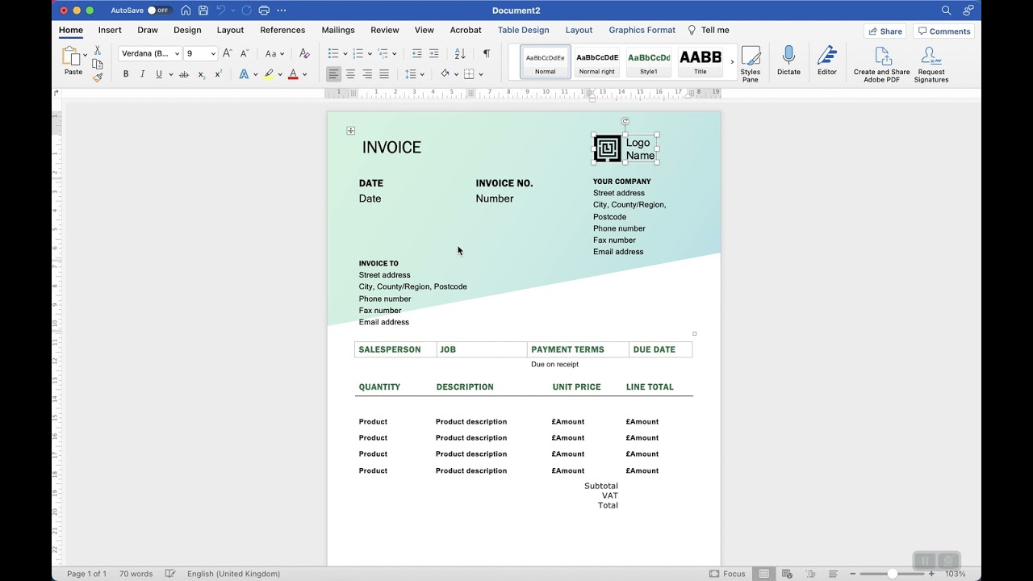
Task: Switch to Draft view in status bar
Action: tap(833, 574)
